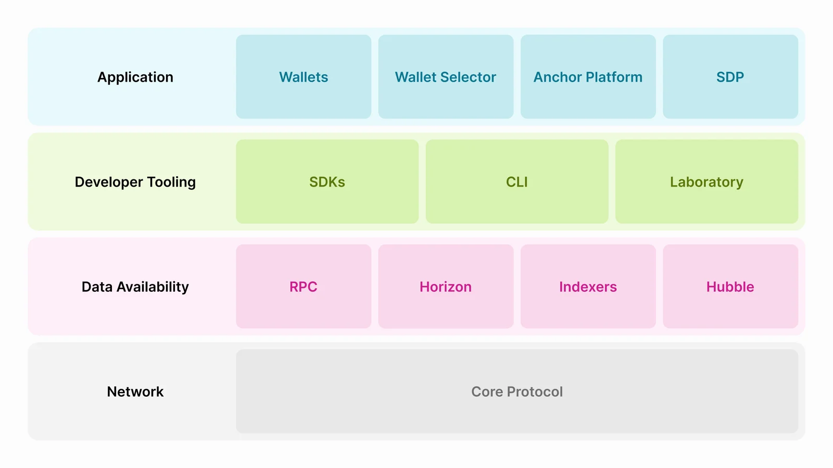Click the Developer Tooling layer label

(135, 182)
